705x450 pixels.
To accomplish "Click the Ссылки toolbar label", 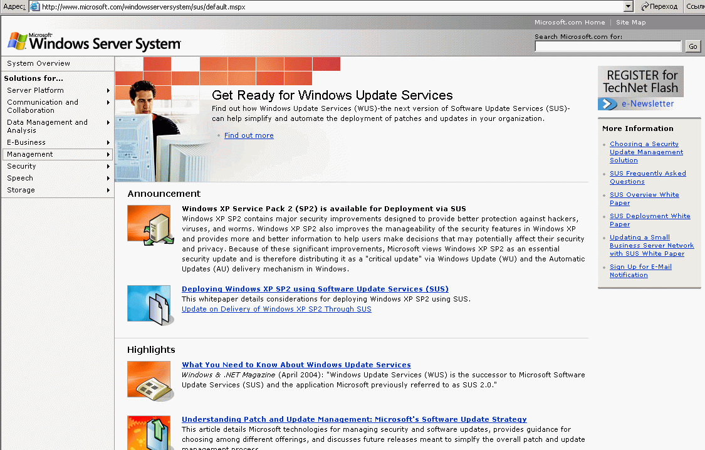I will coord(695,6).
